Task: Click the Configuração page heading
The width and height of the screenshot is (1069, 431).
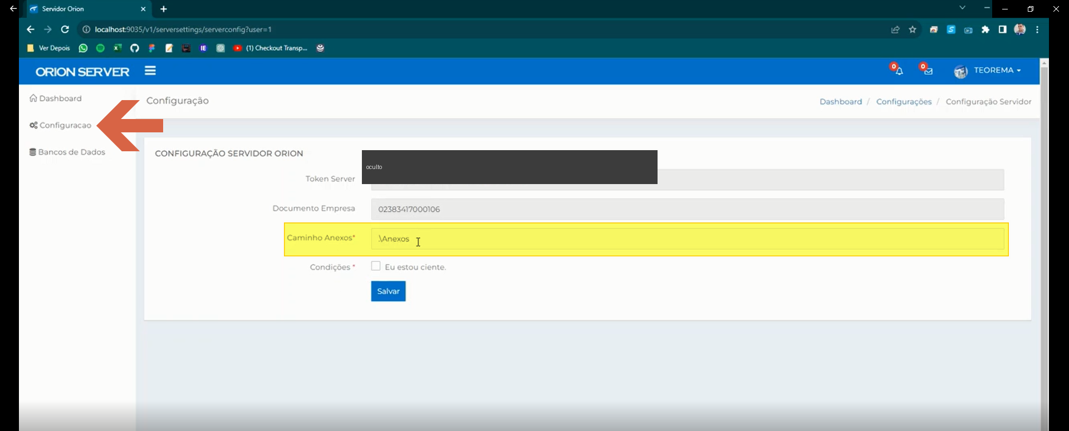Action: (178, 101)
